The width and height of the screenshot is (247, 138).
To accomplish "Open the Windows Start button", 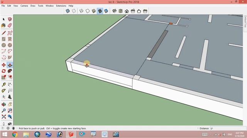I will (x=5, y=135).
